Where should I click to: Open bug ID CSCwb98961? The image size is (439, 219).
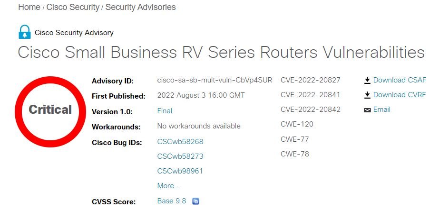[180, 171]
